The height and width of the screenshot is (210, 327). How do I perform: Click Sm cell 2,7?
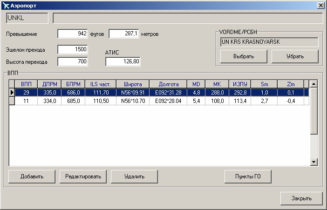click(264, 101)
